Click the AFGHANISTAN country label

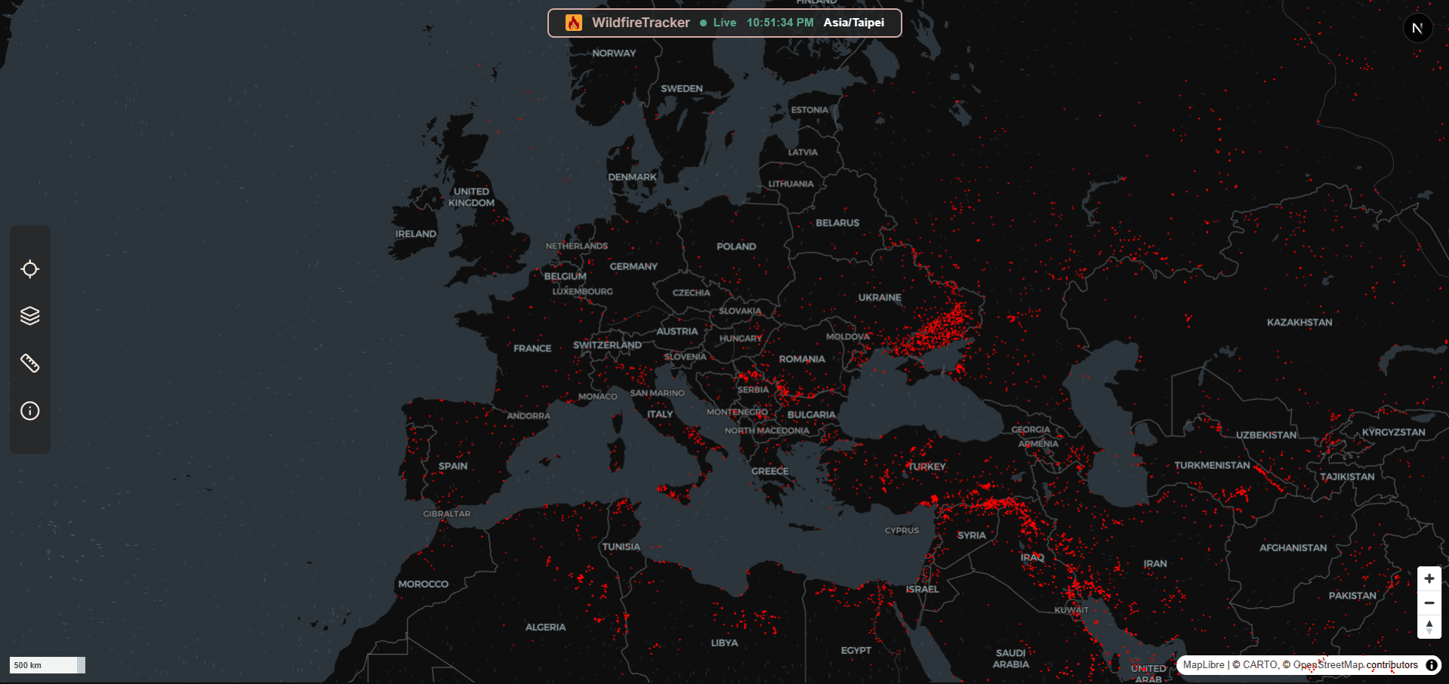tap(1293, 548)
